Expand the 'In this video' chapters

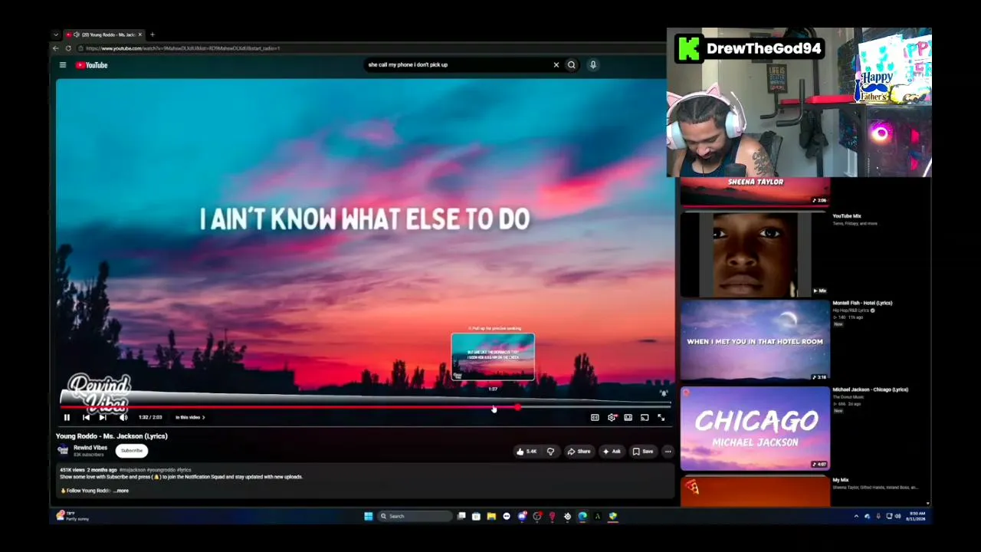(x=190, y=417)
